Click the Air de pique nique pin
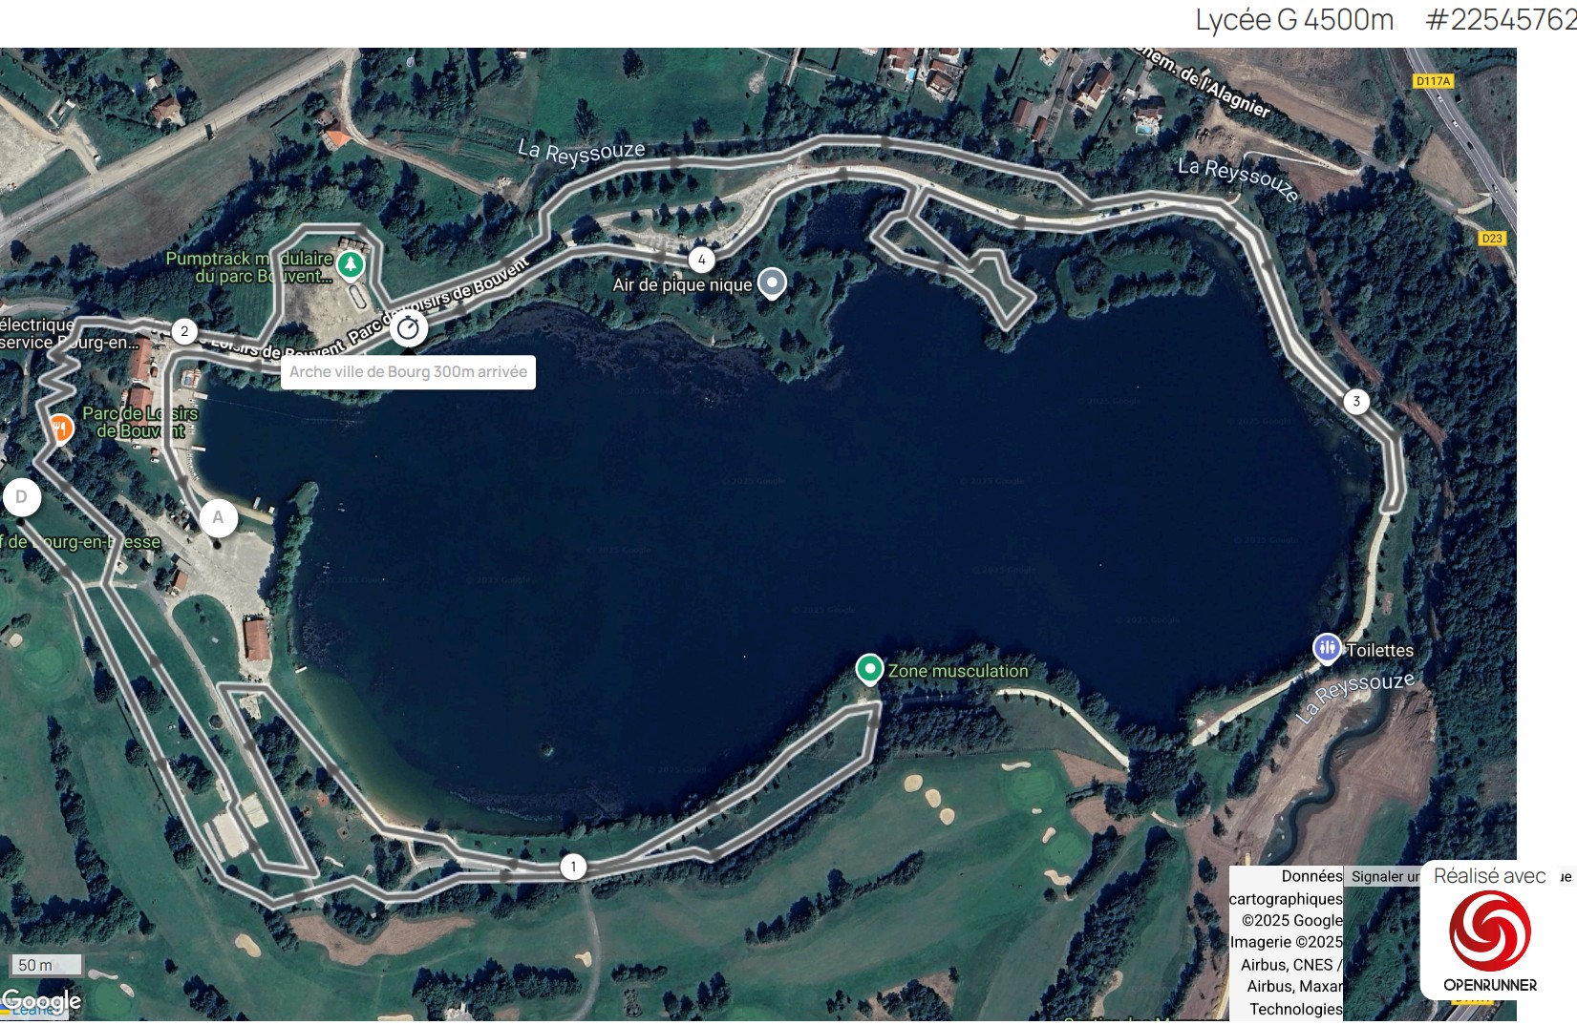The height and width of the screenshot is (1025, 1577). (772, 282)
